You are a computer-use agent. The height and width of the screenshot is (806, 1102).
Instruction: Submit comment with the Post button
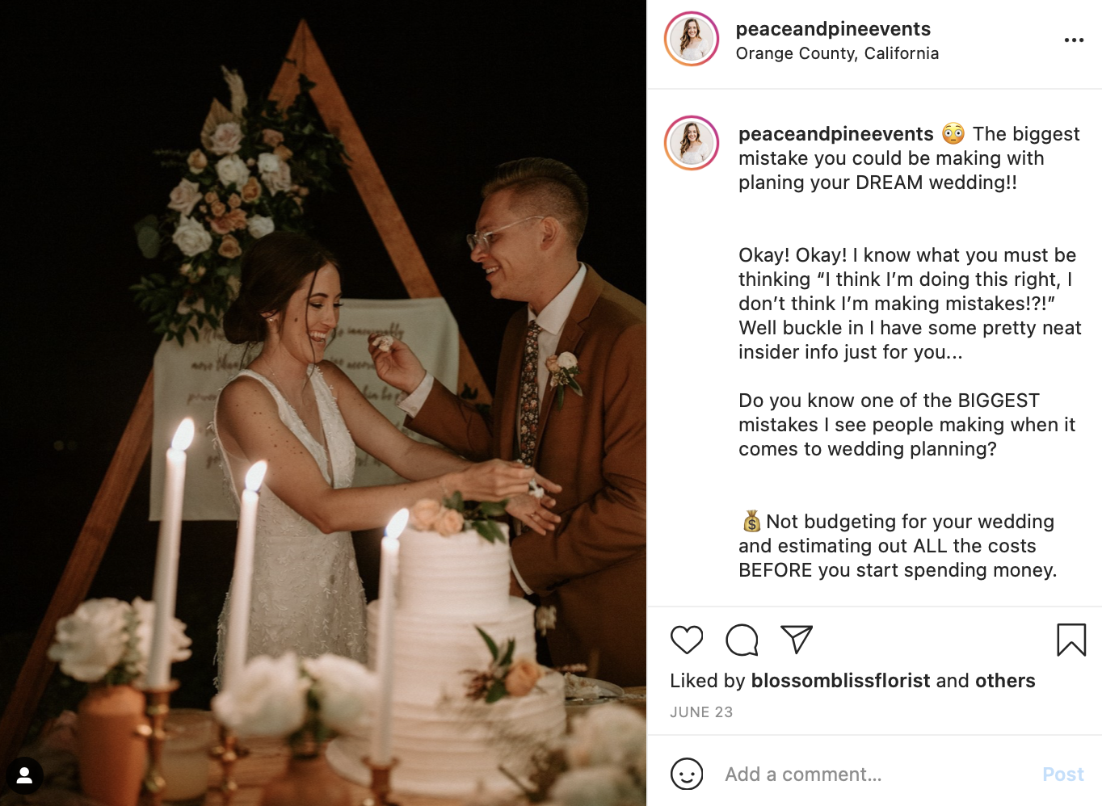tap(1063, 775)
